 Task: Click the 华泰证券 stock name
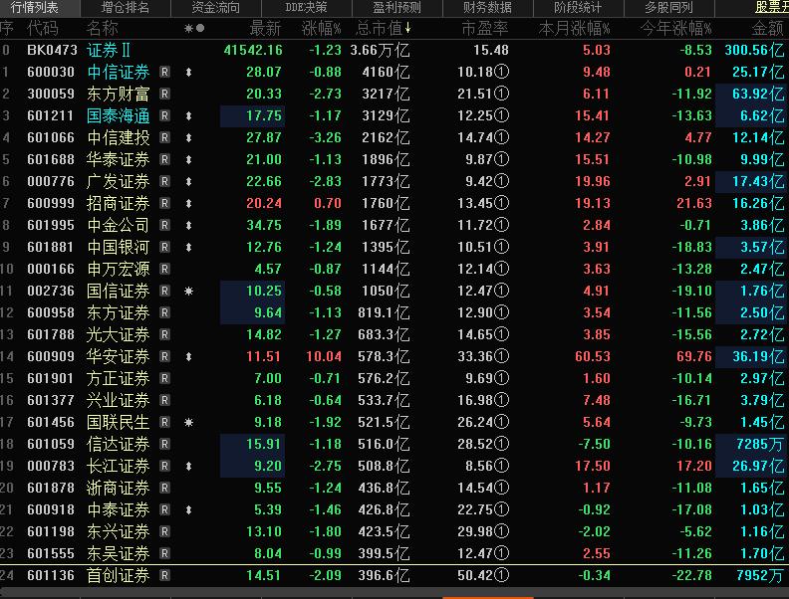(x=119, y=159)
